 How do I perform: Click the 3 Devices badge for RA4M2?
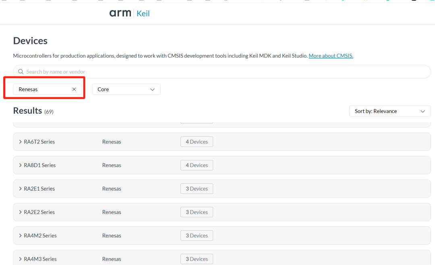(x=197, y=236)
